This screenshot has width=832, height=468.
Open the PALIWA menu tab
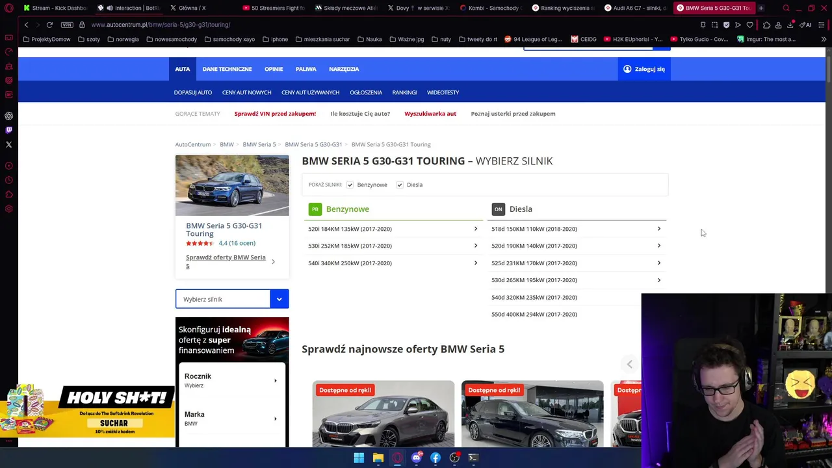(305, 69)
